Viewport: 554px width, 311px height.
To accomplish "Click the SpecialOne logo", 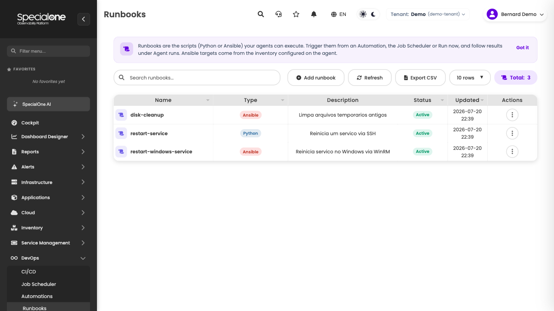I will tap(41, 19).
